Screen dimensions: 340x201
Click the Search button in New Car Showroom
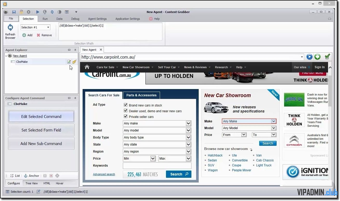point(268,143)
